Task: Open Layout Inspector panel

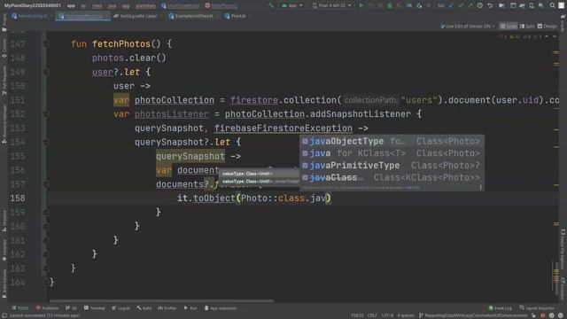Action: click(537, 308)
